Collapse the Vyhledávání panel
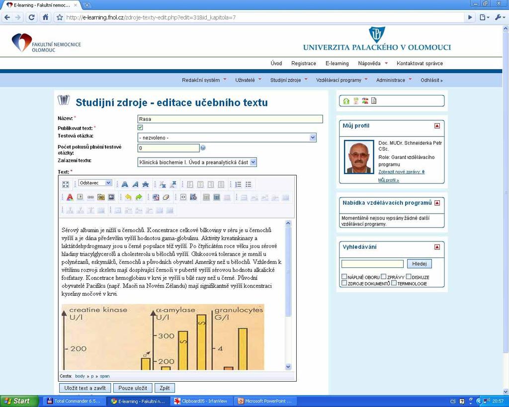The width and height of the screenshot is (509, 407). (x=437, y=247)
